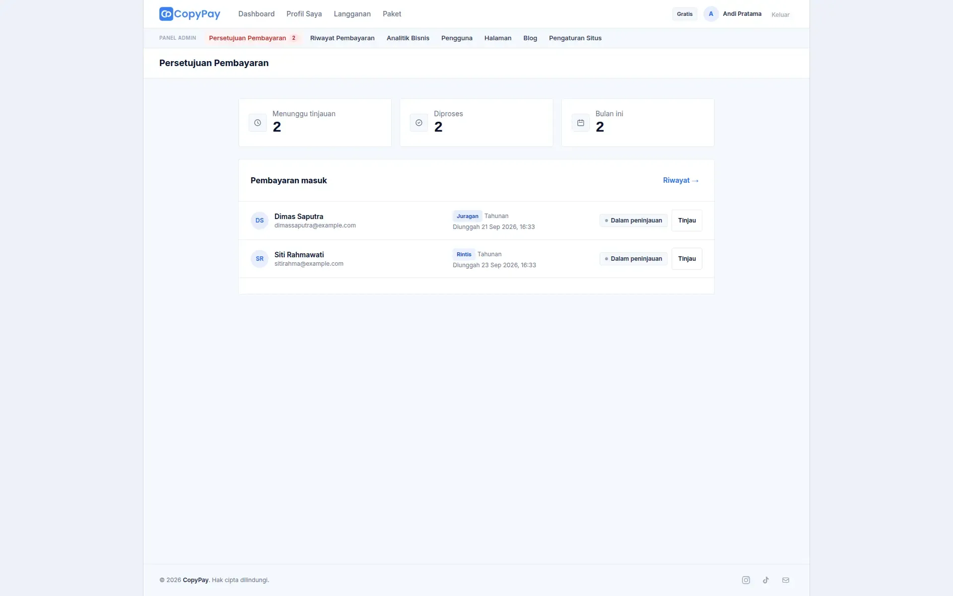Click email dimassaputra@example.com
The image size is (953, 596).
[x=315, y=225]
